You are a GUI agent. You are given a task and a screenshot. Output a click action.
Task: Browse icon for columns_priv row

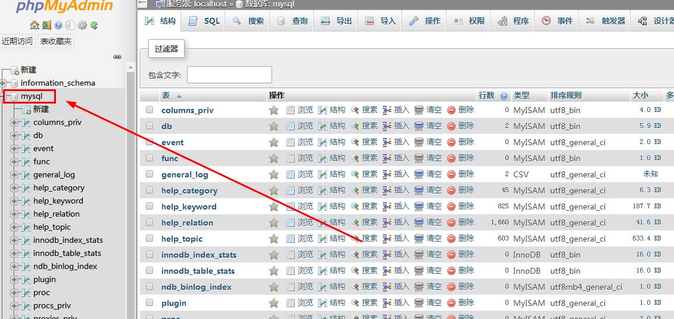click(291, 110)
